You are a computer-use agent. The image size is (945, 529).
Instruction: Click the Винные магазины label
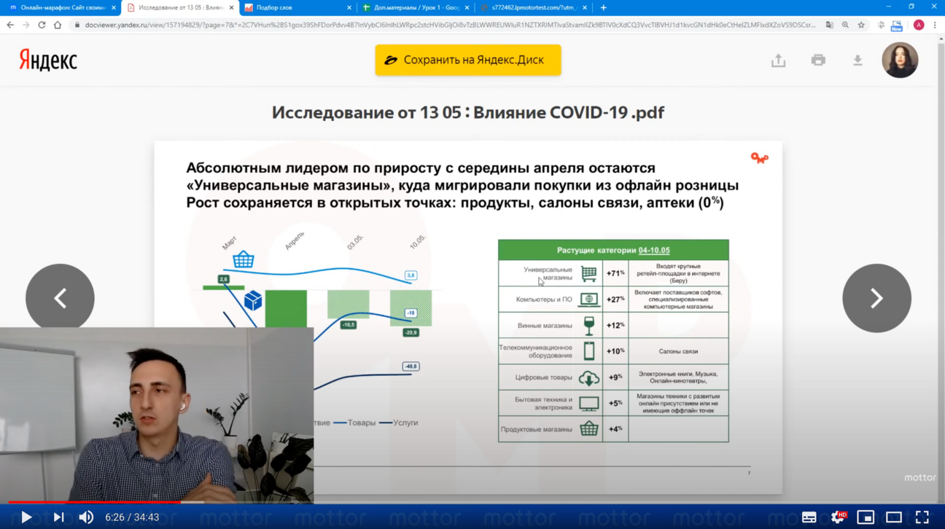[x=544, y=326]
